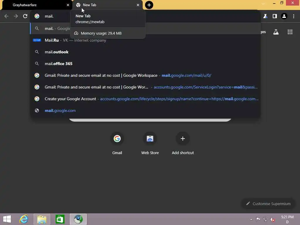Show hidden system tray icons
300x225 pixels.
point(251,219)
